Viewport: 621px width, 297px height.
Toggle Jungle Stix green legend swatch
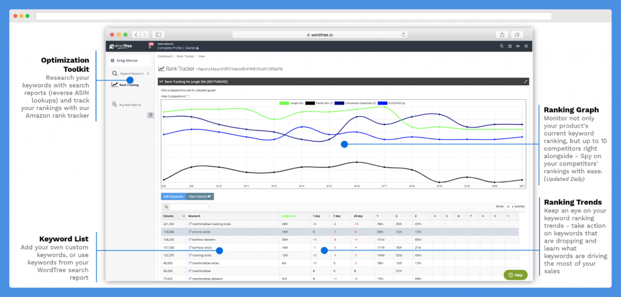[284, 103]
